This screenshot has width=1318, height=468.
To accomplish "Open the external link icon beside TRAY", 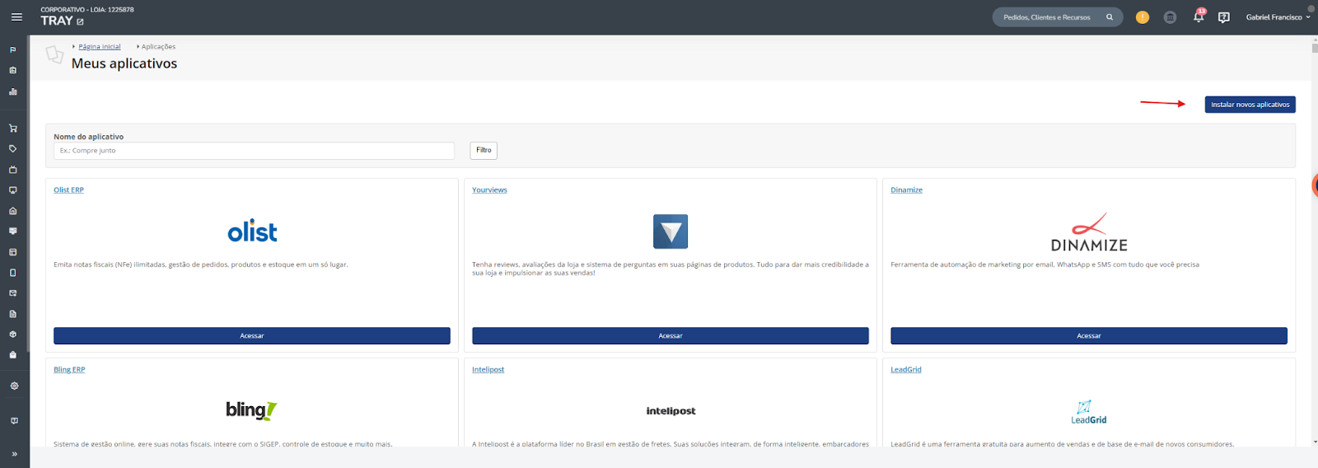I will (x=80, y=22).
